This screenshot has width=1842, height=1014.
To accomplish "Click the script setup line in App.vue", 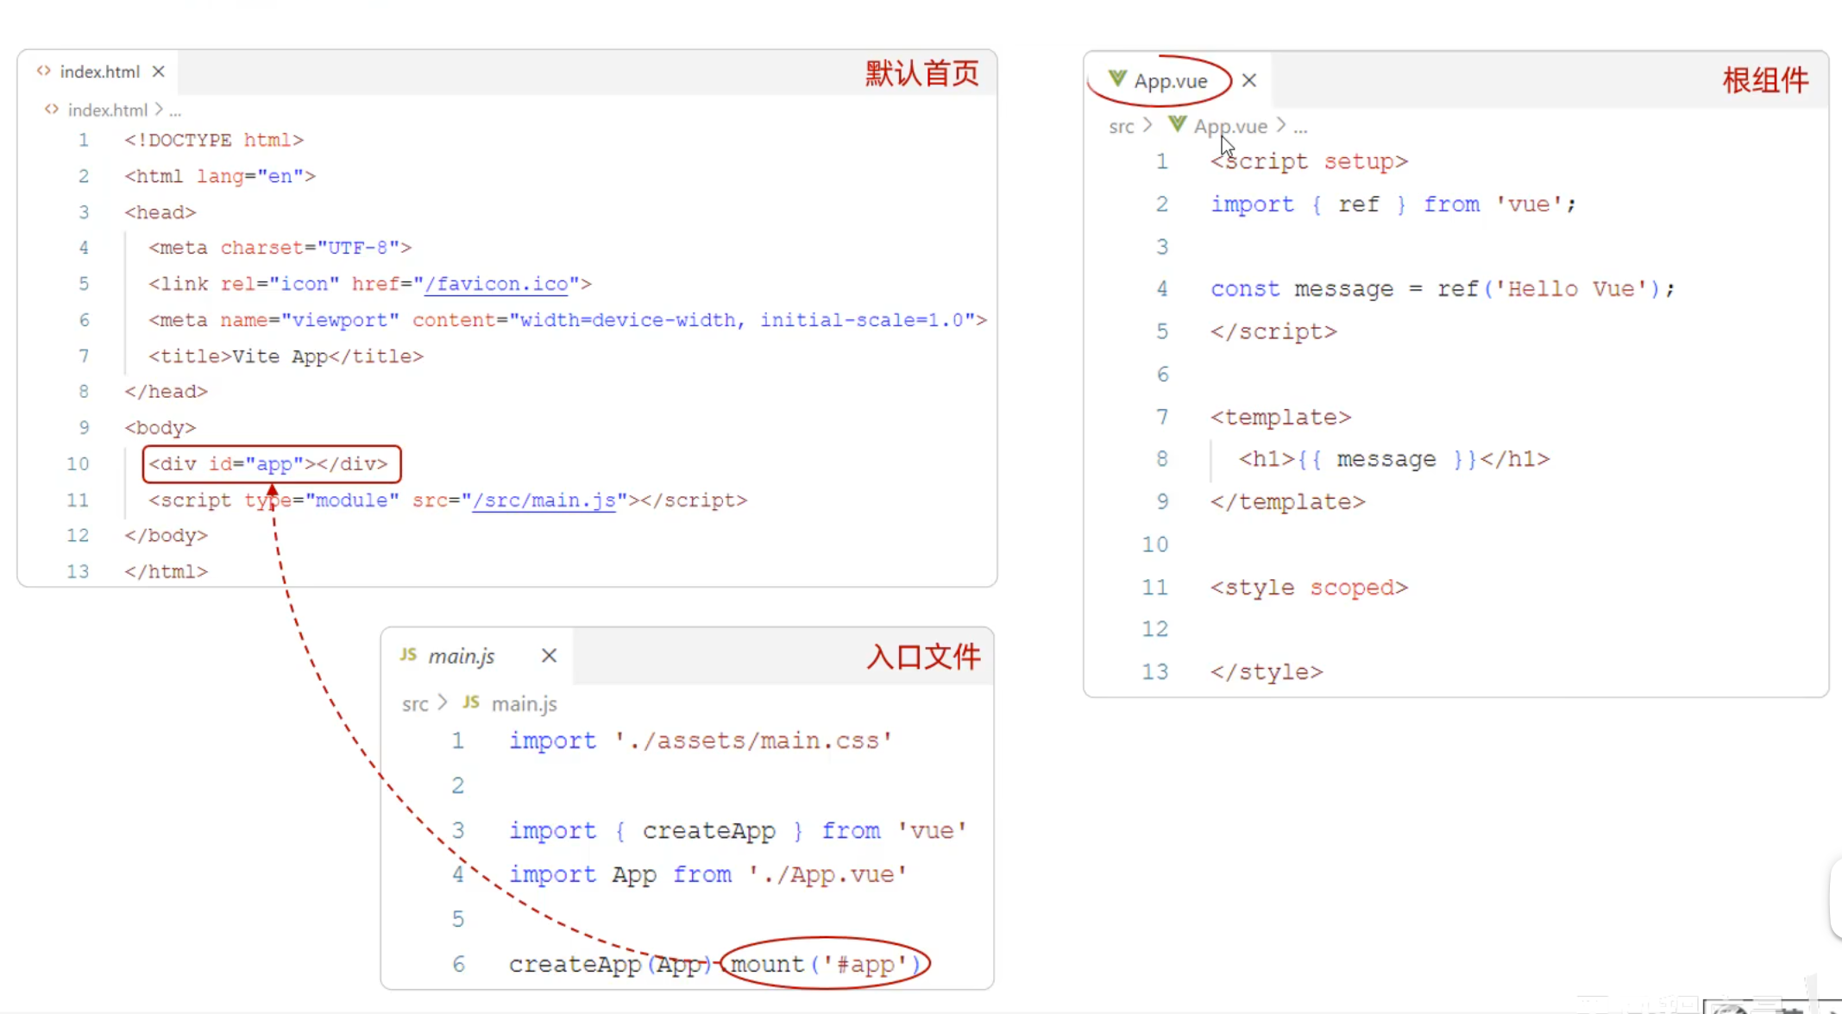I will click(x=1308, y=162).
